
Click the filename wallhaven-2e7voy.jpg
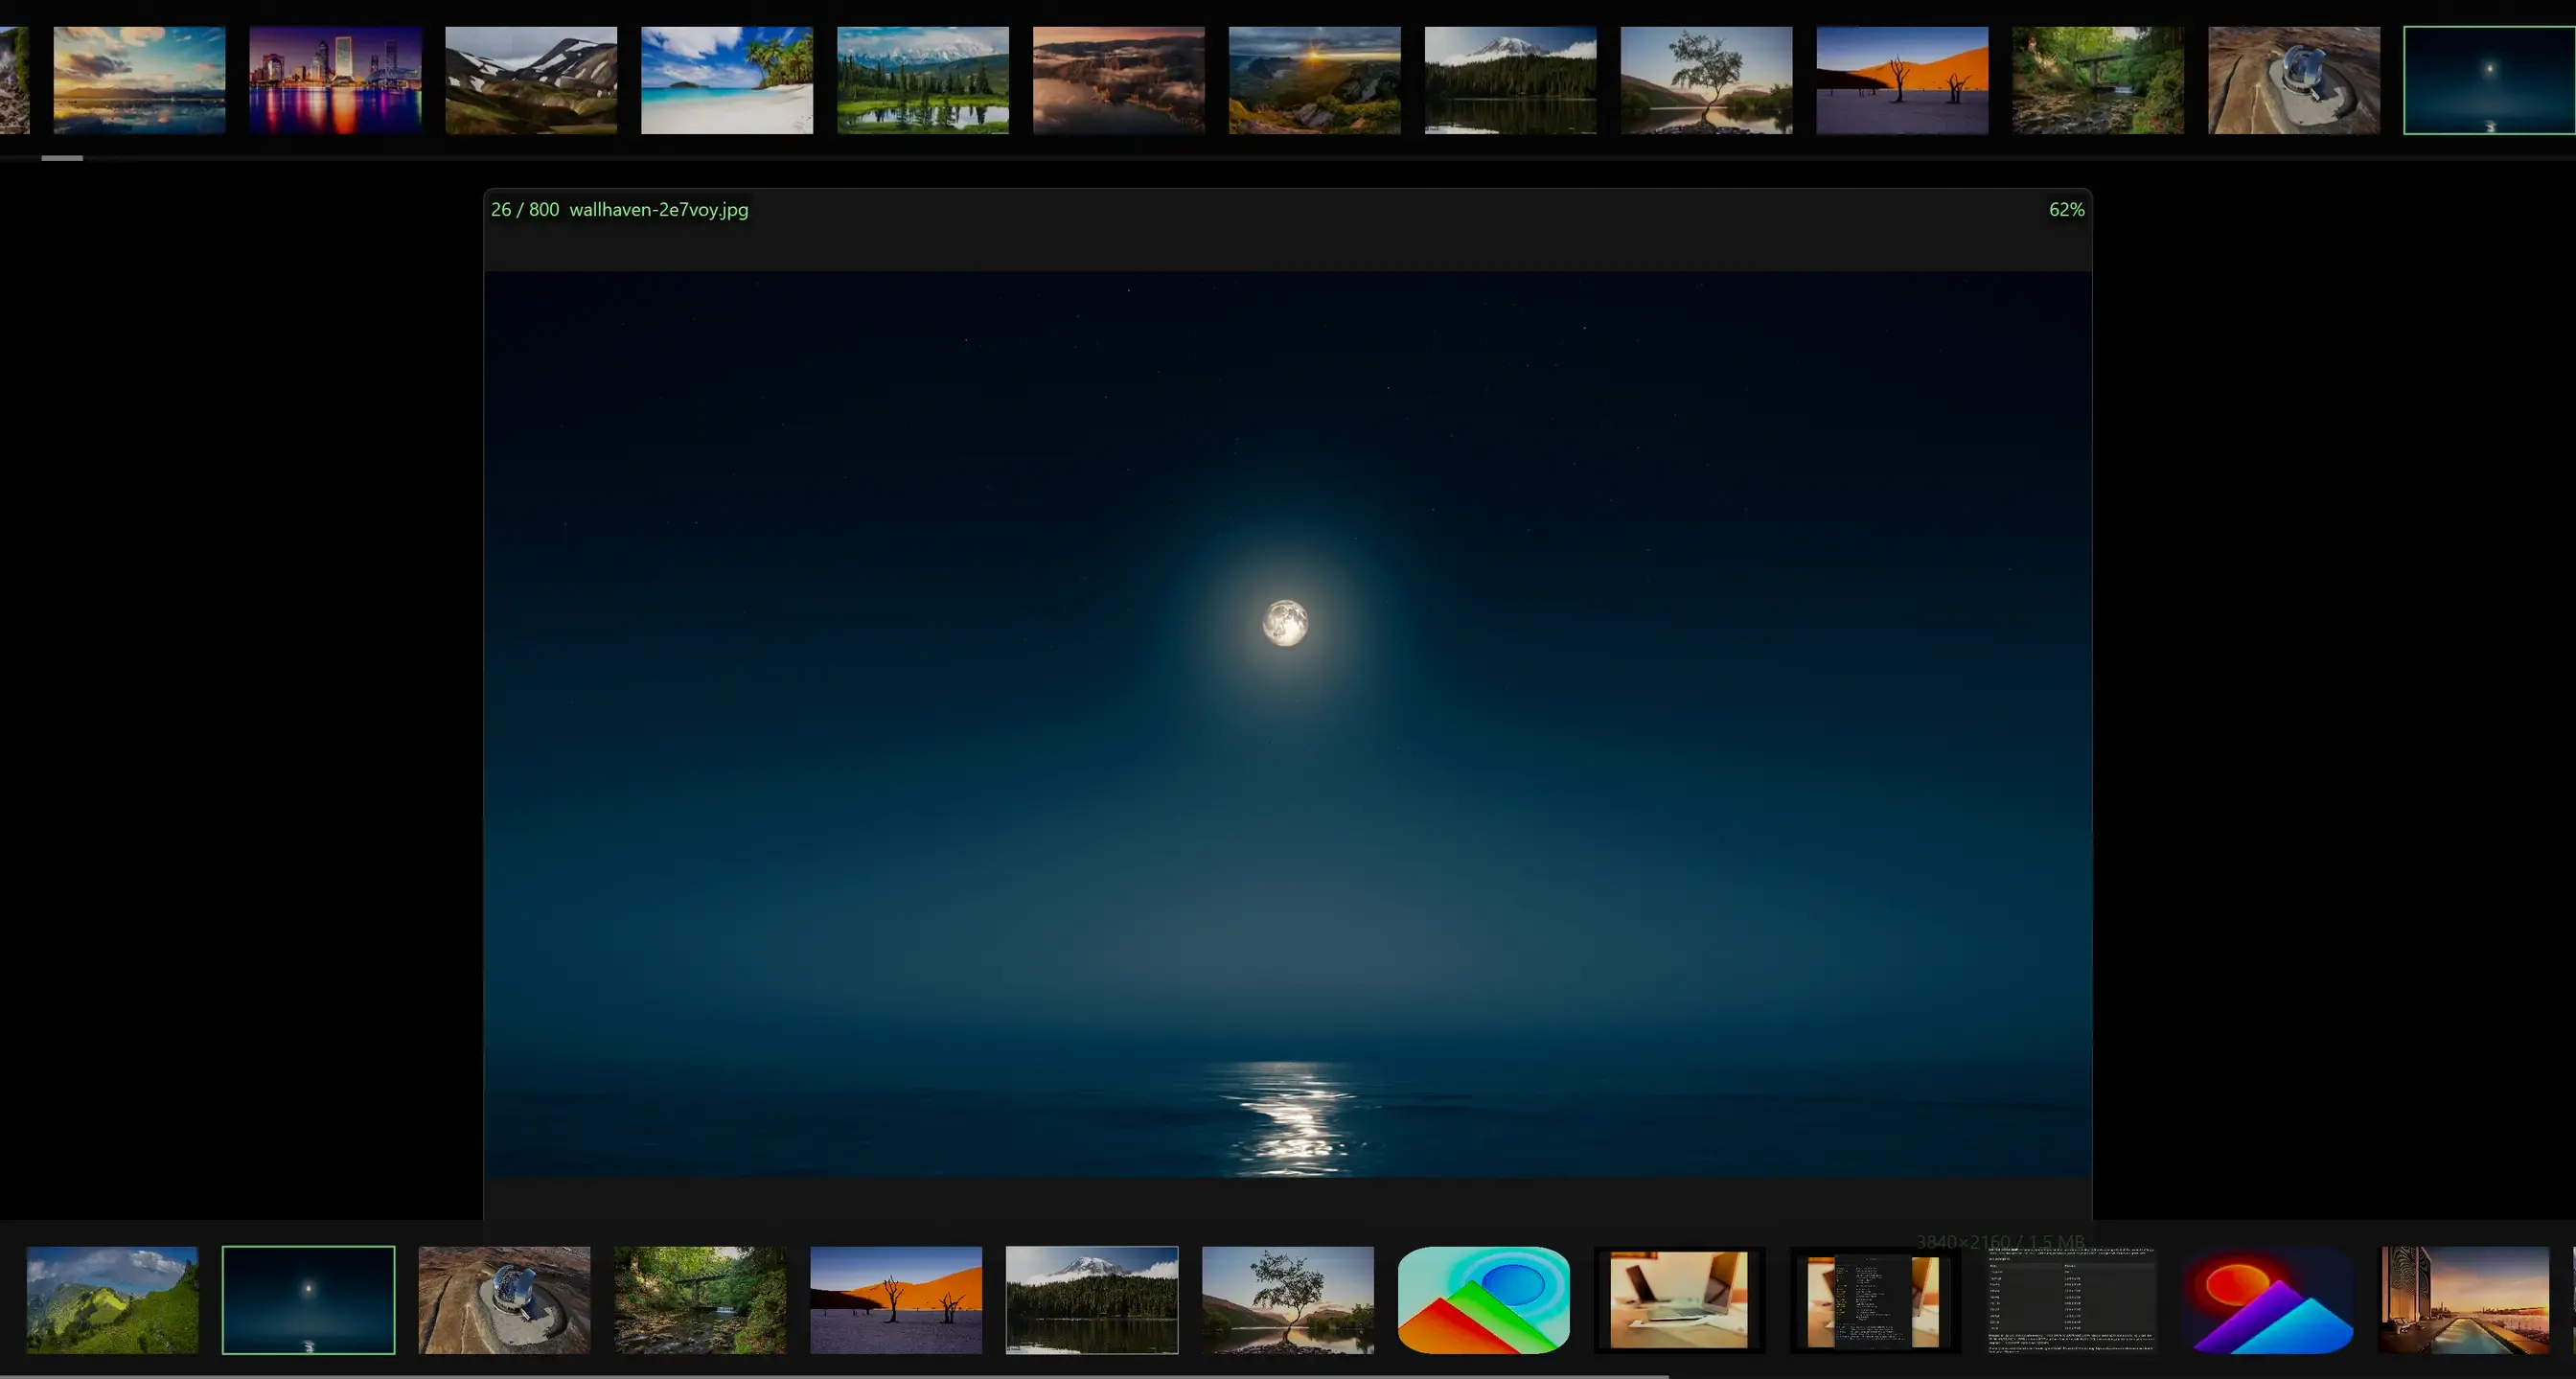click(659, 210)
